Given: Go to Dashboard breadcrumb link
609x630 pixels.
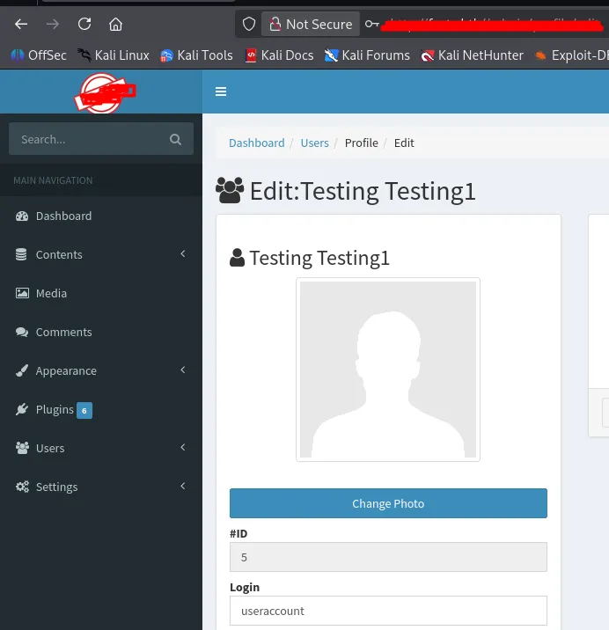Looking at the screenshot, I should click(x=256, y=143).
